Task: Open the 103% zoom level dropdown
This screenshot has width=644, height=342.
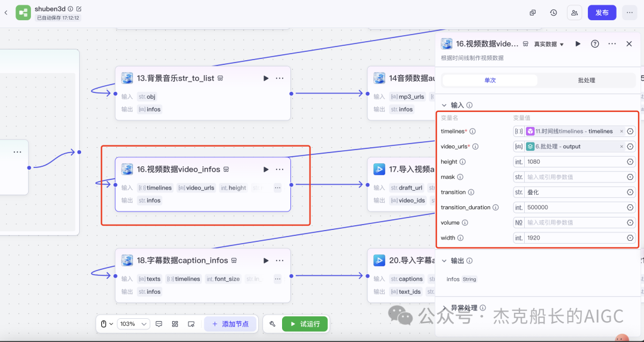Action: click(x=134, y=324)
